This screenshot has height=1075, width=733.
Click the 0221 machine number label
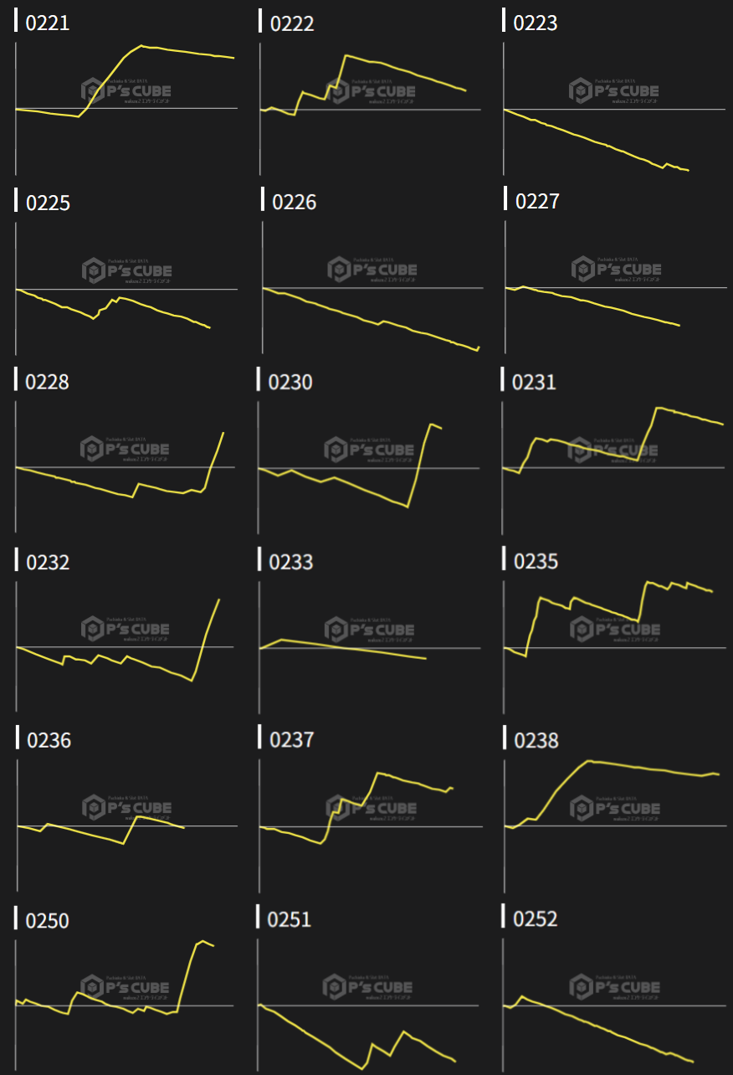point(48,23)
